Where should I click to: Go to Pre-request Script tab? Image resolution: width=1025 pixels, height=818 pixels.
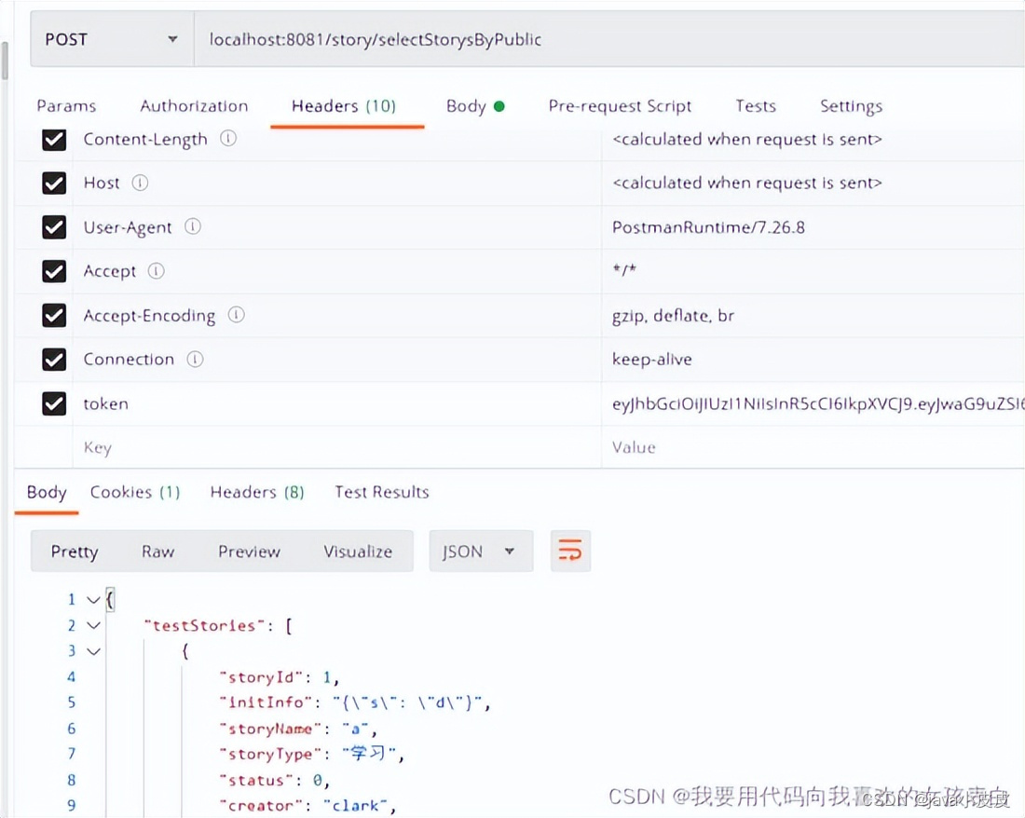[620, 106]
